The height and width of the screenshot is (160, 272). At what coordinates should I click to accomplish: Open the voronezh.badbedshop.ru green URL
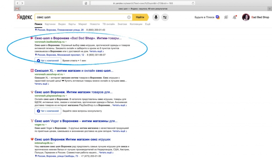50,42
